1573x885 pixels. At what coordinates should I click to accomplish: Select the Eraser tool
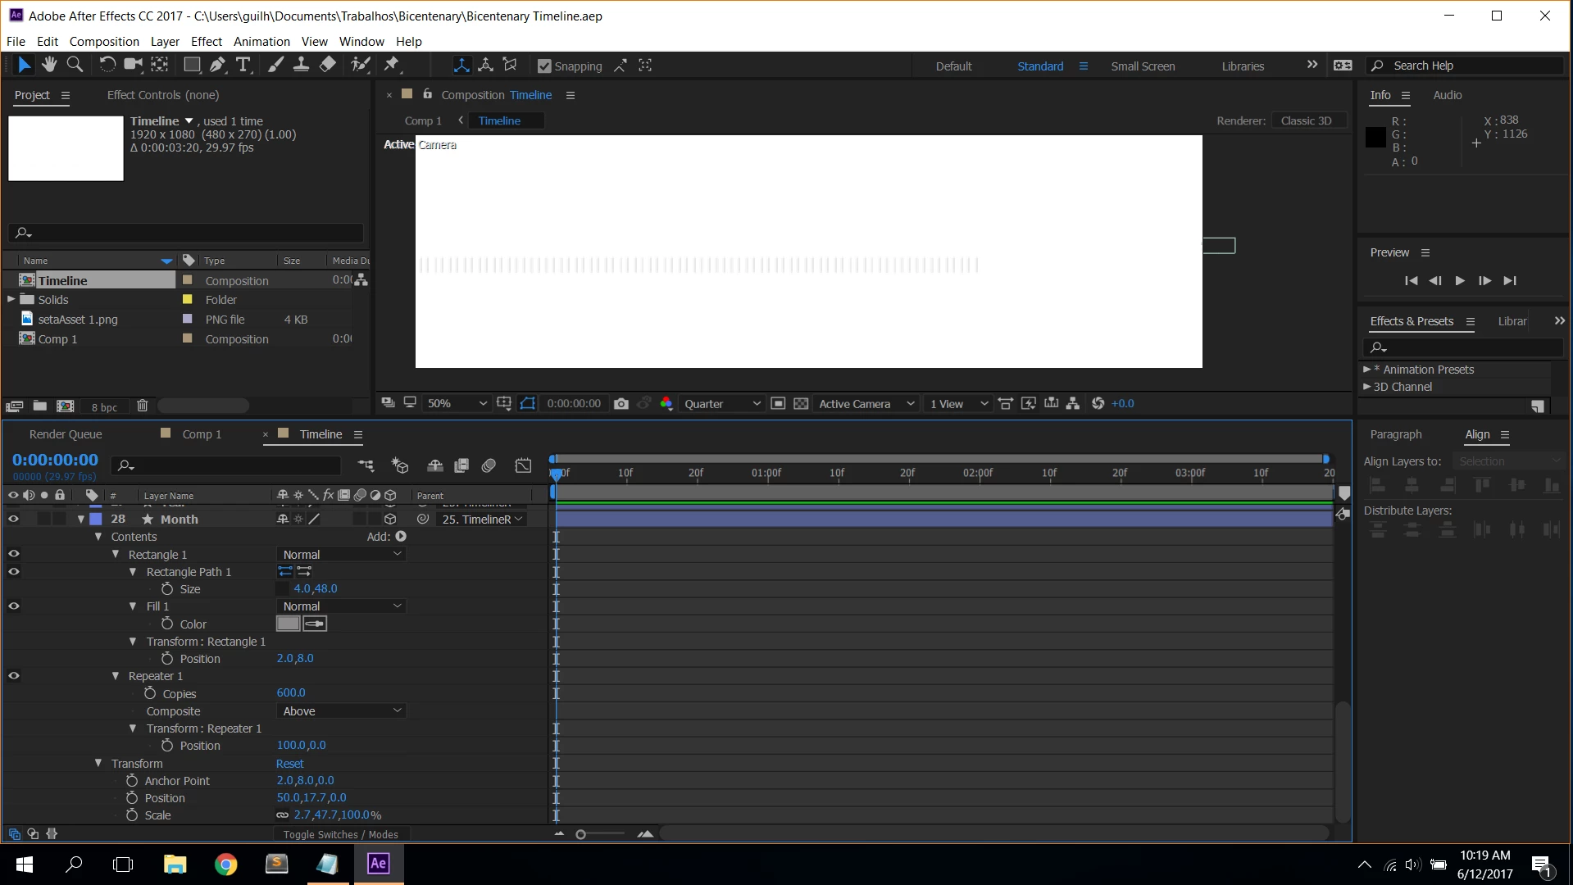coord(328,65)
